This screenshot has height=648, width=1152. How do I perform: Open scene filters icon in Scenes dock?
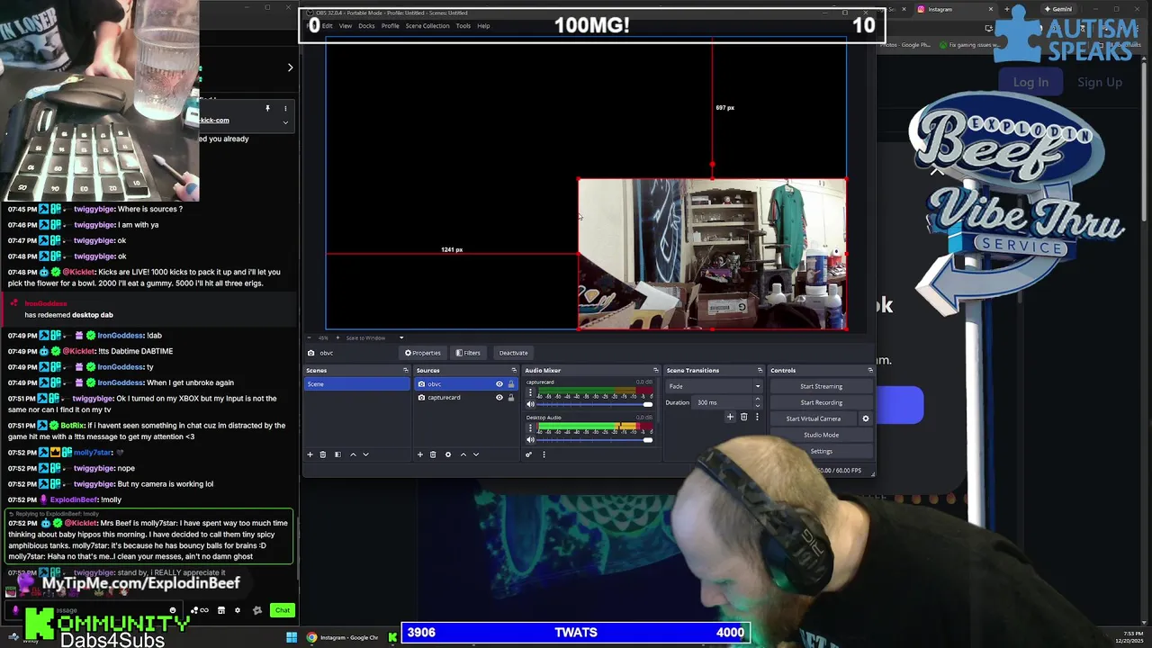337,454
